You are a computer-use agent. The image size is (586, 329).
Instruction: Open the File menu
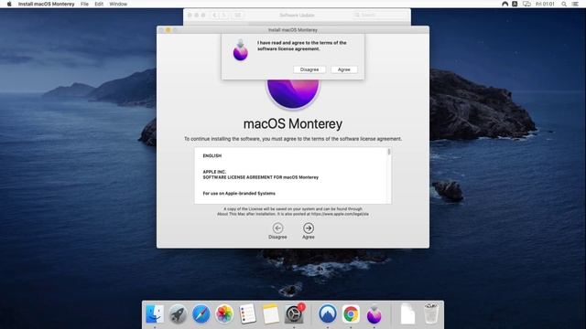tap(84, 4)
